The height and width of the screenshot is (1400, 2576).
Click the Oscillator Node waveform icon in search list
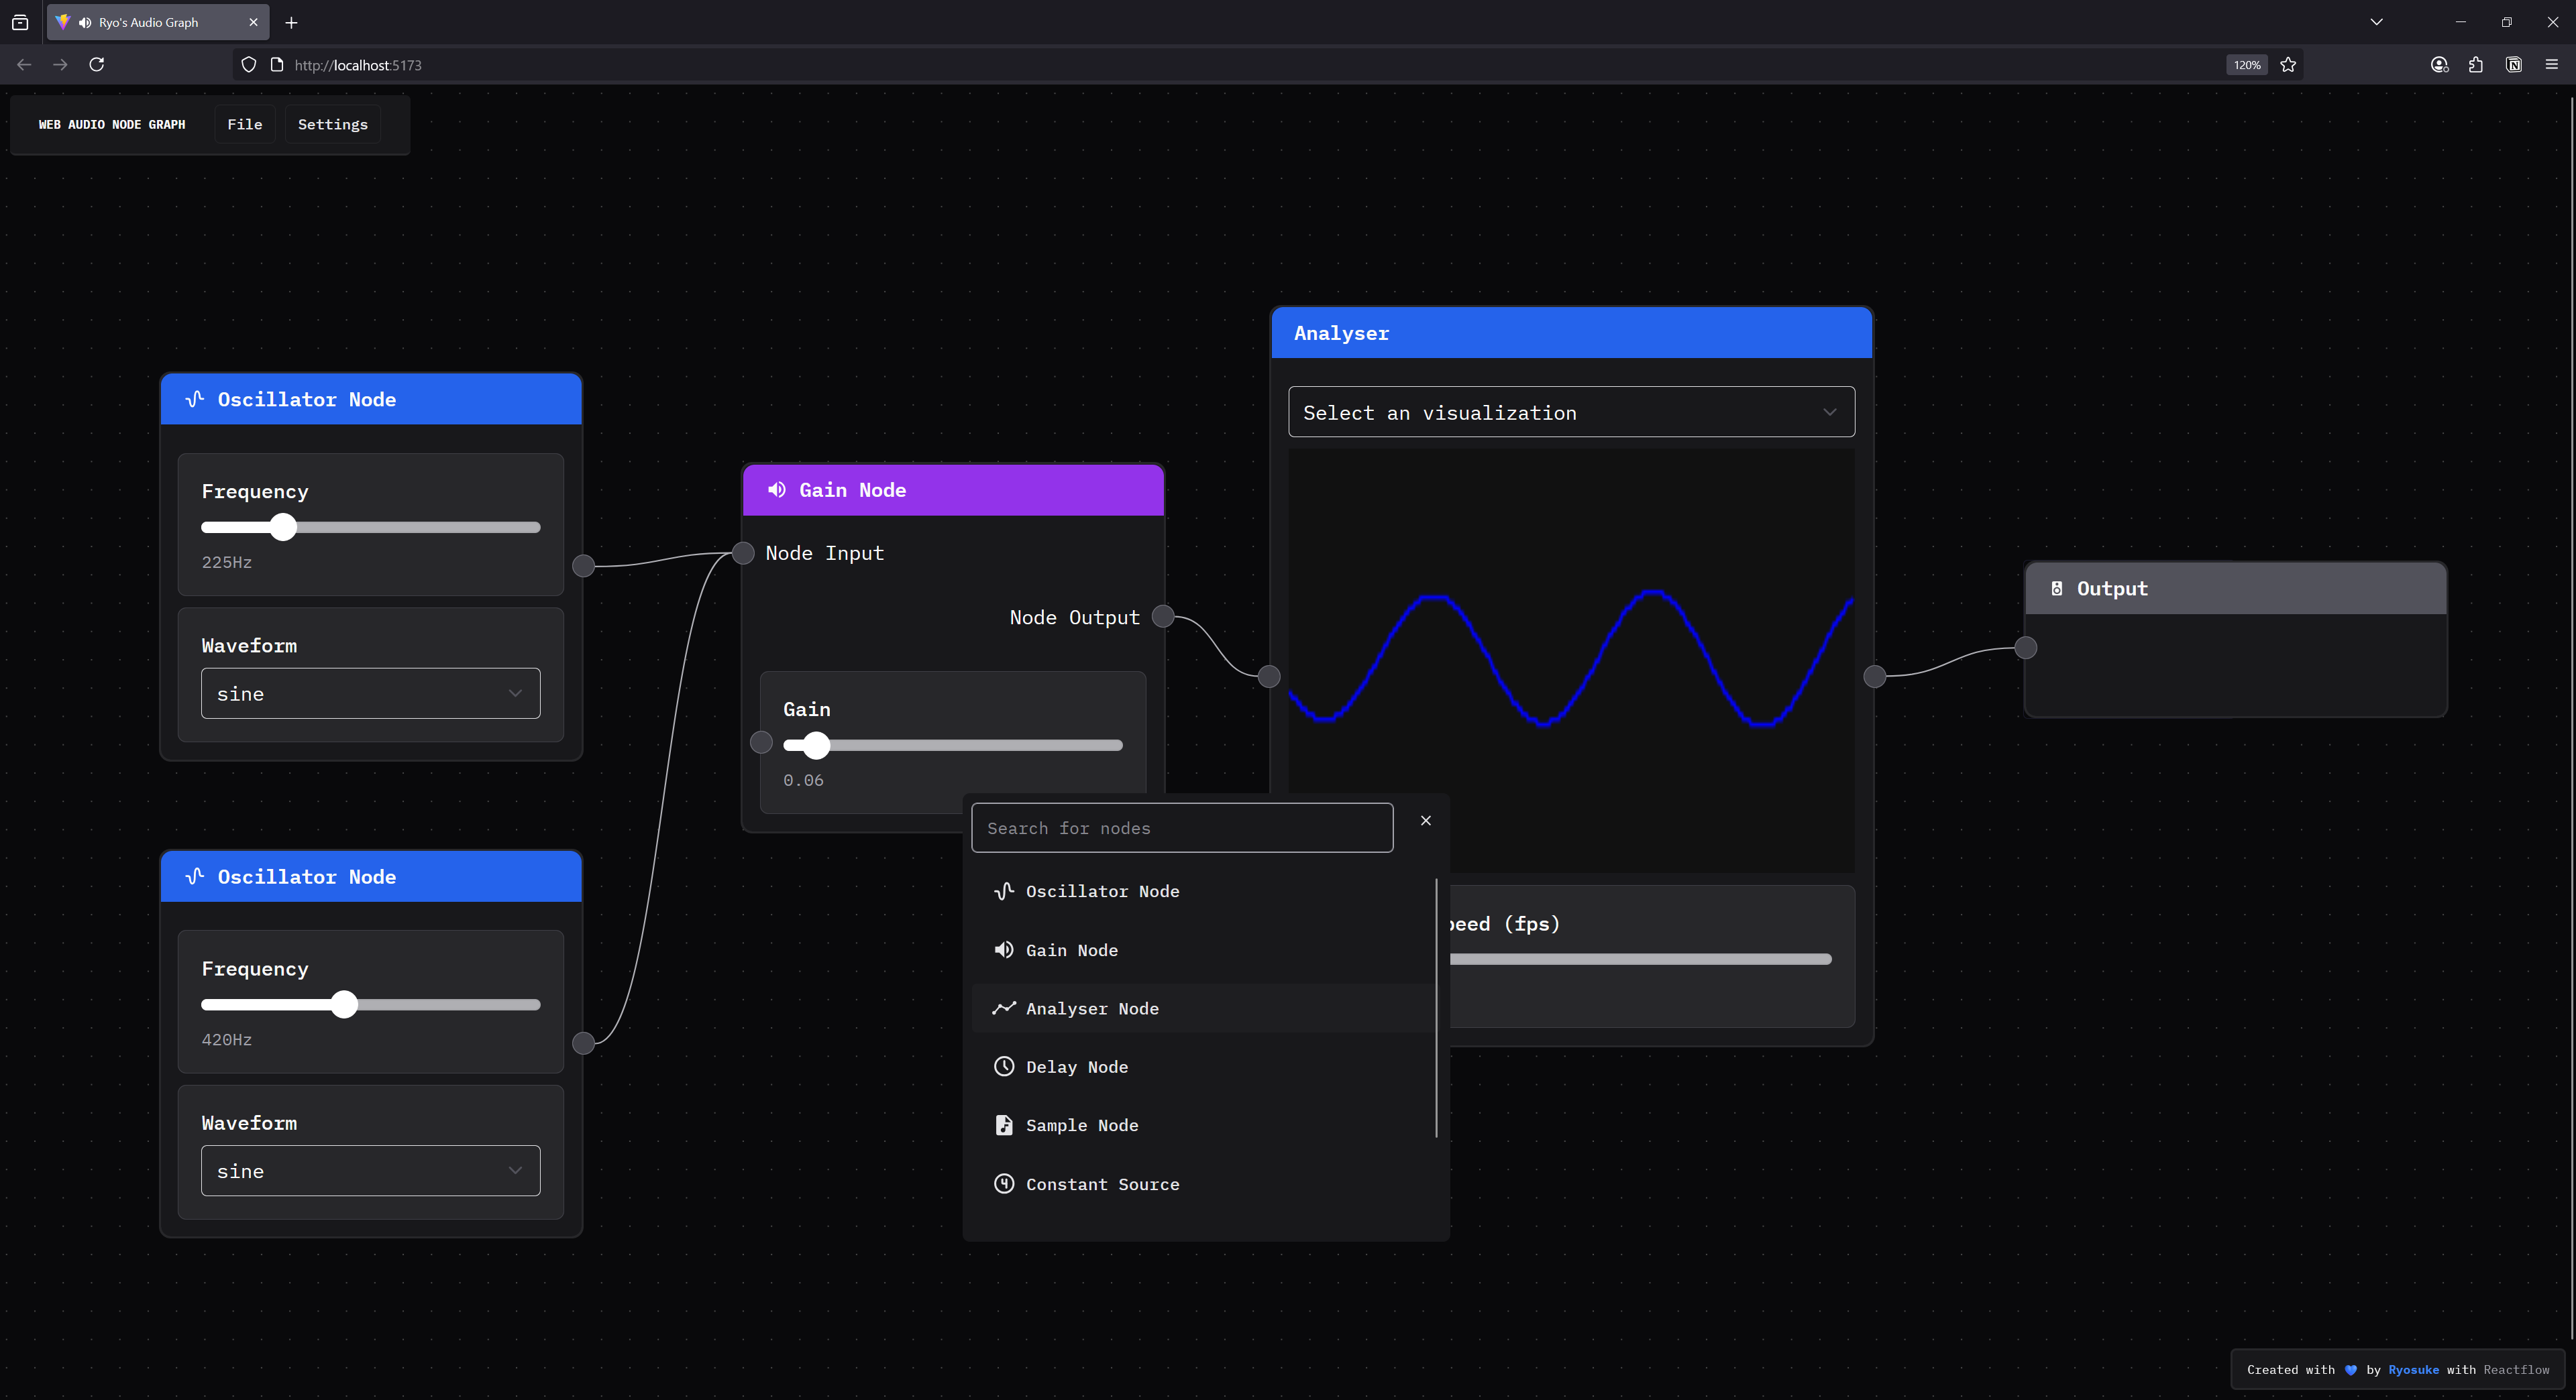click(x=1004, y=890)
